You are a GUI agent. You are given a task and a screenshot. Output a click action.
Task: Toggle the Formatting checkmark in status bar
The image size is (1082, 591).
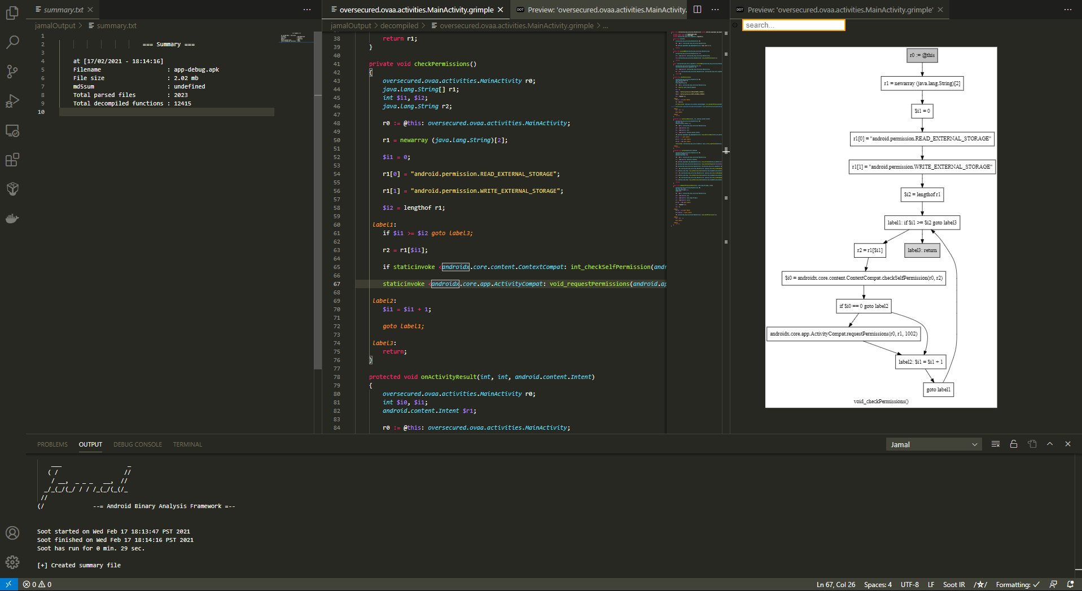1018,585
